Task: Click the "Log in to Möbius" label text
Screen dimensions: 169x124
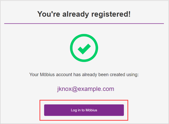Action: [84, 110]
